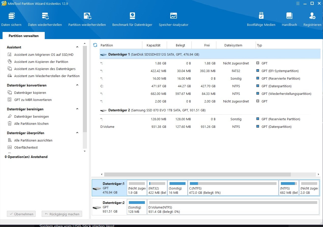Select the (NTFS) 682 MB block in map
Viewport: 323px width, 227px height.
[x=289, y=188]
